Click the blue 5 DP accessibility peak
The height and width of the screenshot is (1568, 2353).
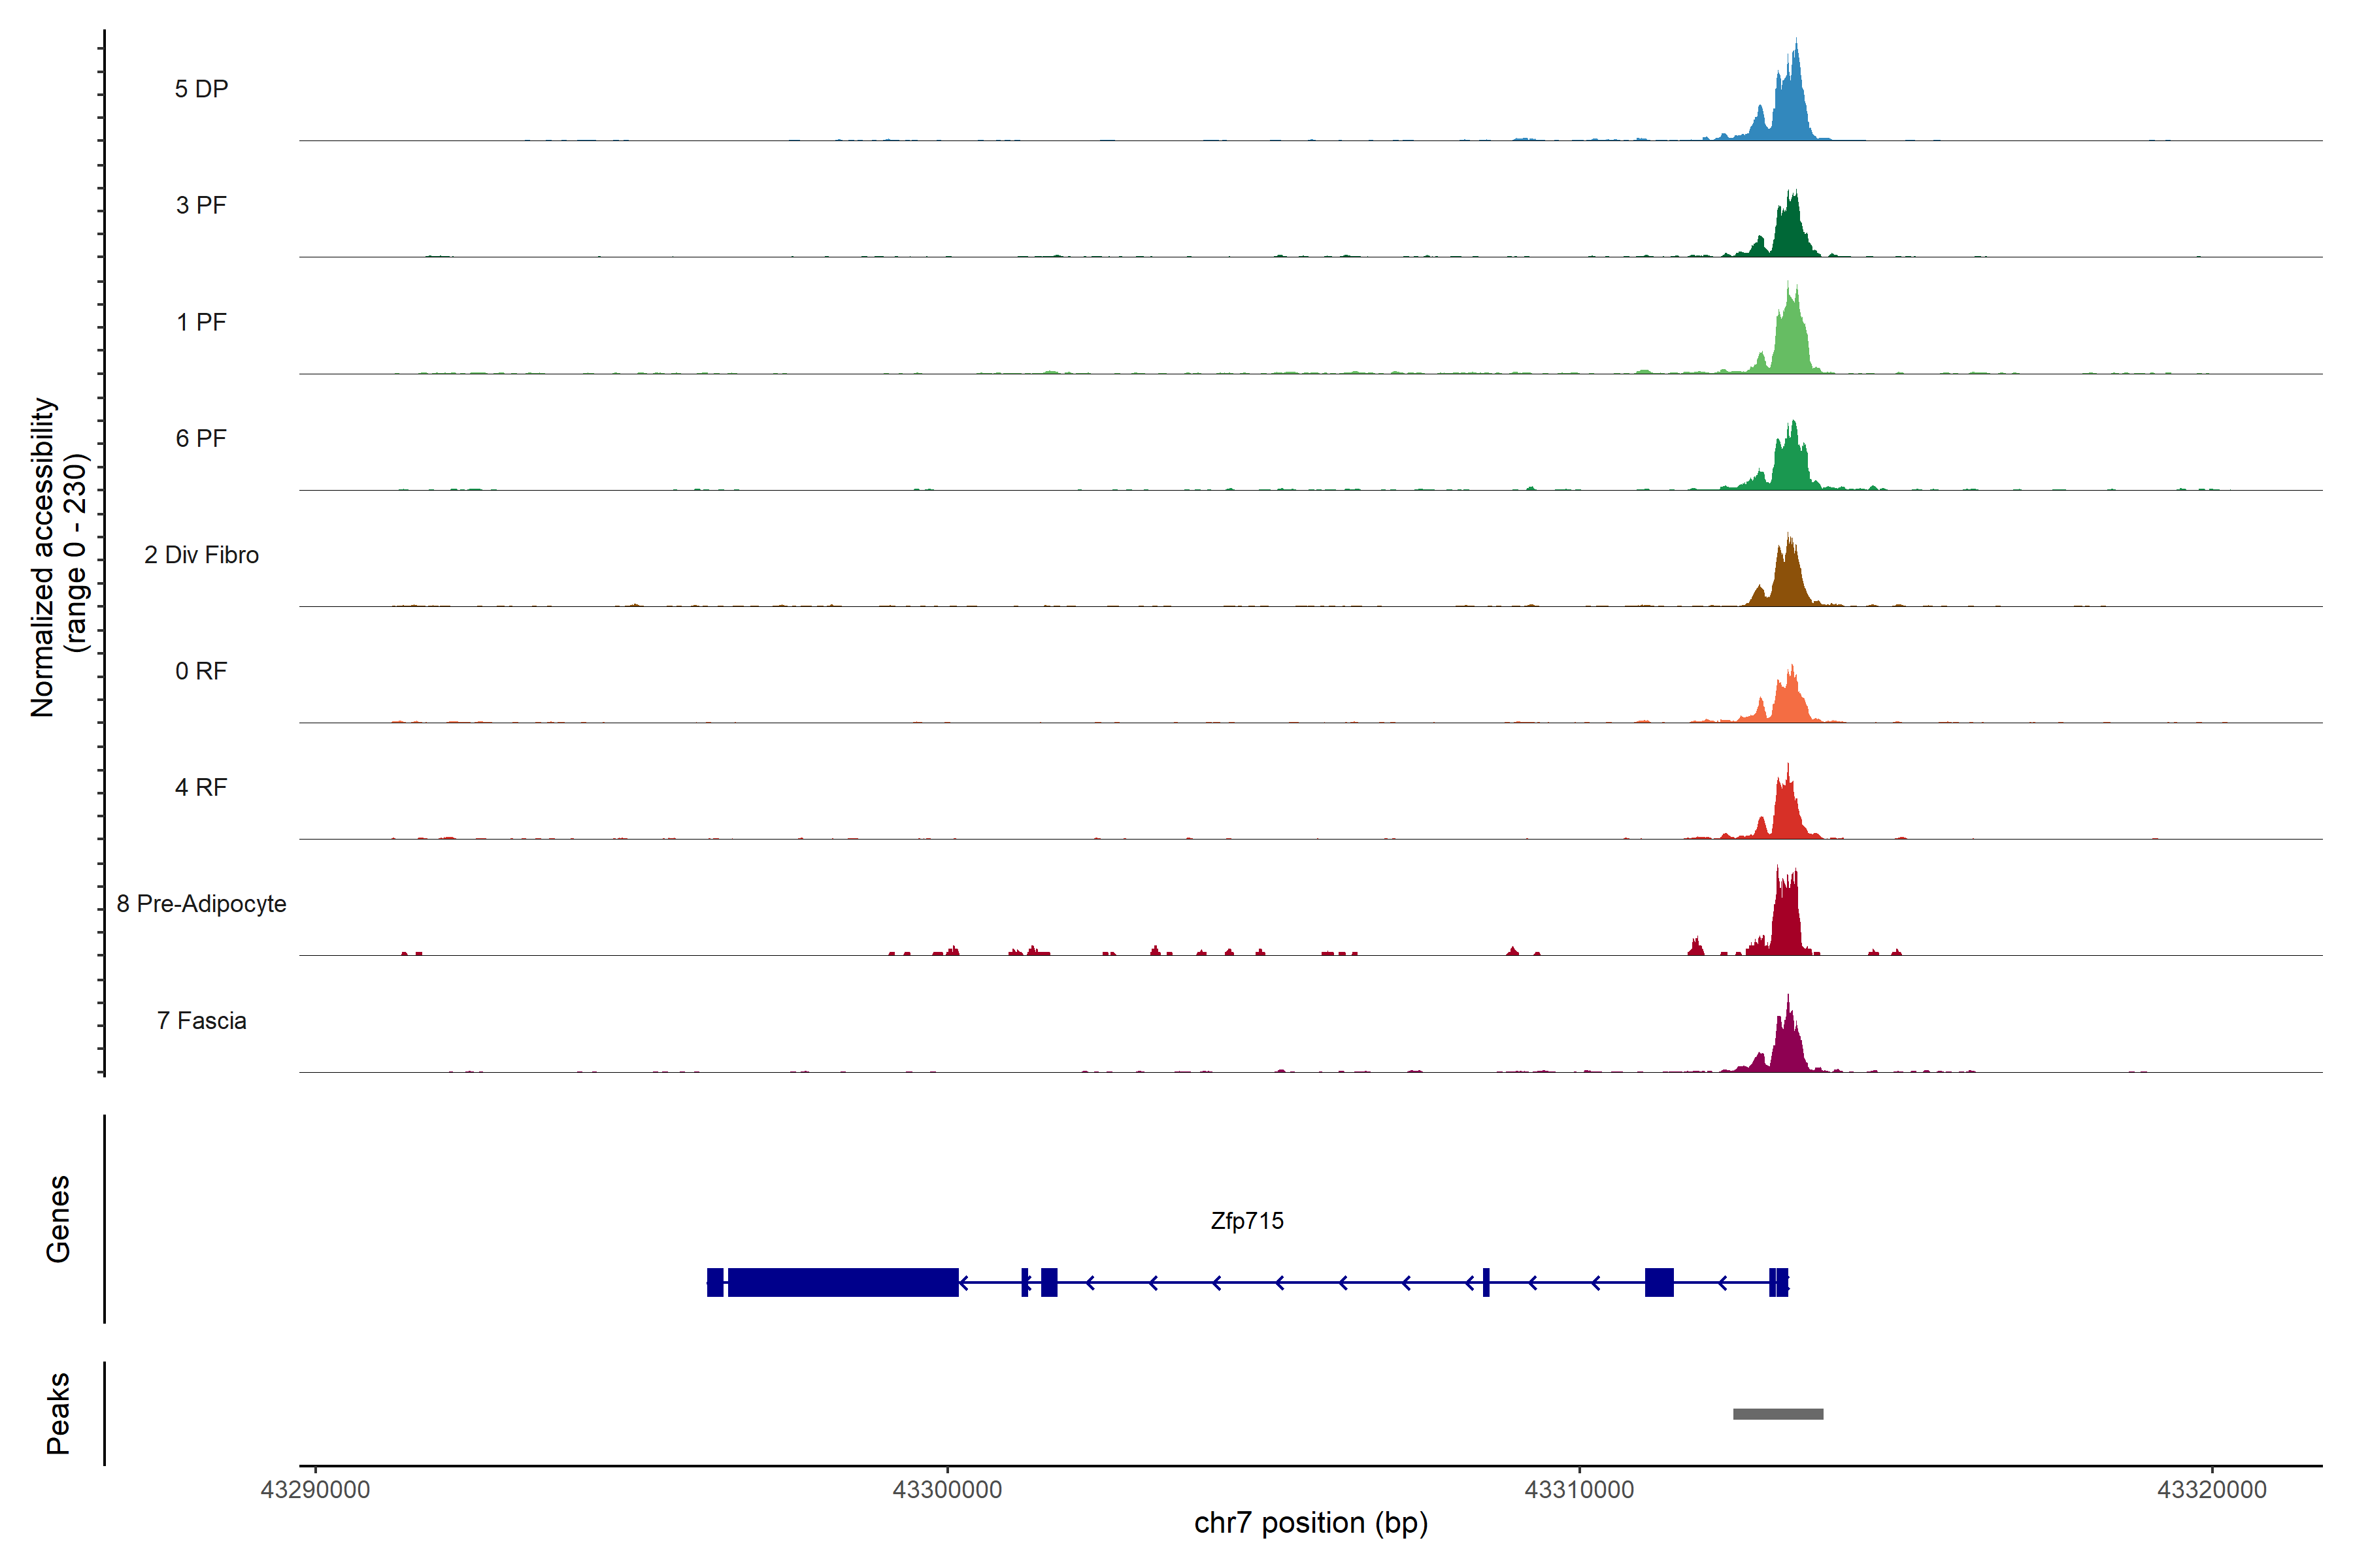pyautogui.click(x=1791, y=110)
